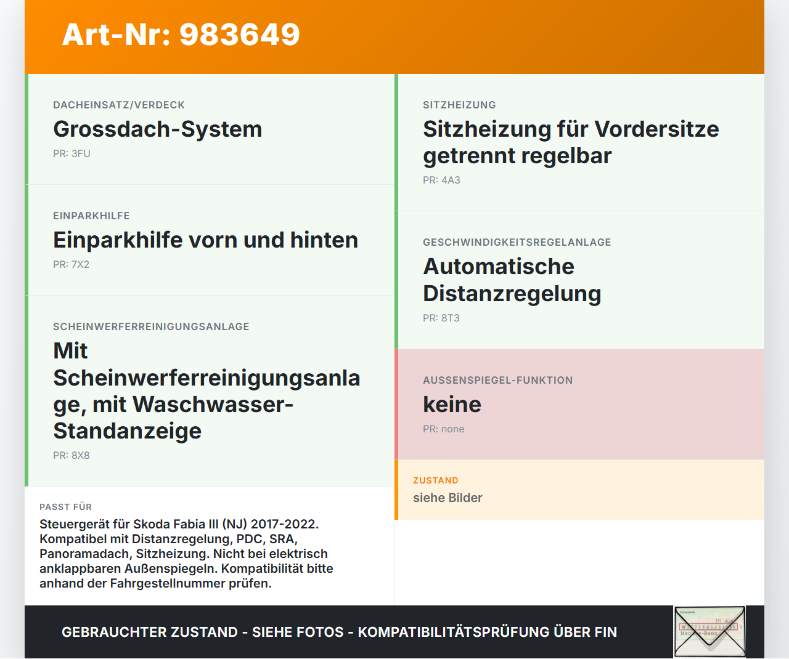The image size is (789, 659).
Task: Select the Sitzheizung für Vordersitze card
Action: 571,142
